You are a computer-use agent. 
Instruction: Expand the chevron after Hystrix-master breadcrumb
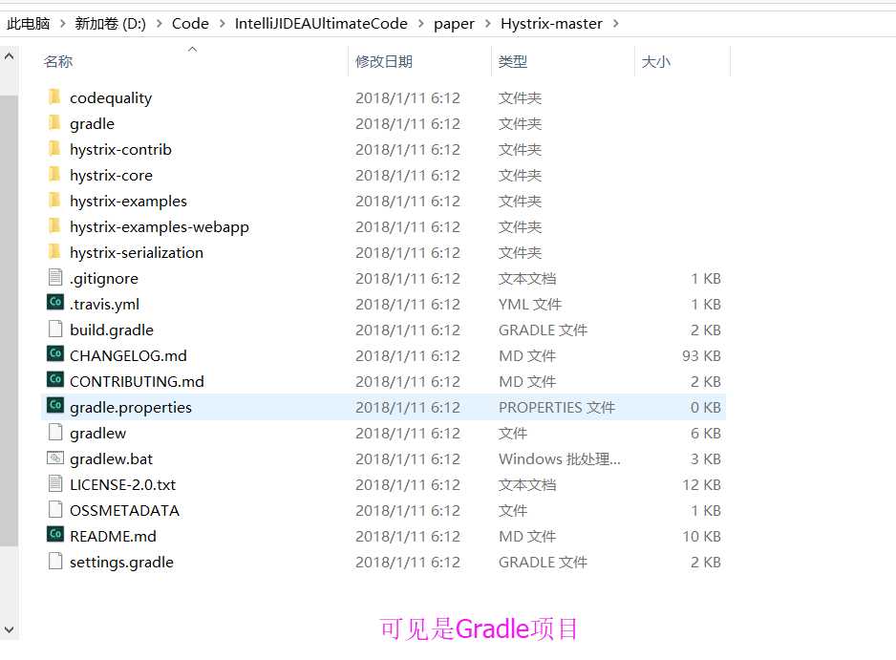tap(616, 24)
